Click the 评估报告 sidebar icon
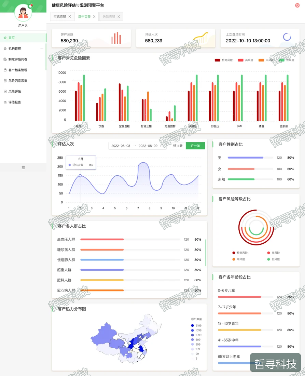305x376 pixels. tap(5, 102)
